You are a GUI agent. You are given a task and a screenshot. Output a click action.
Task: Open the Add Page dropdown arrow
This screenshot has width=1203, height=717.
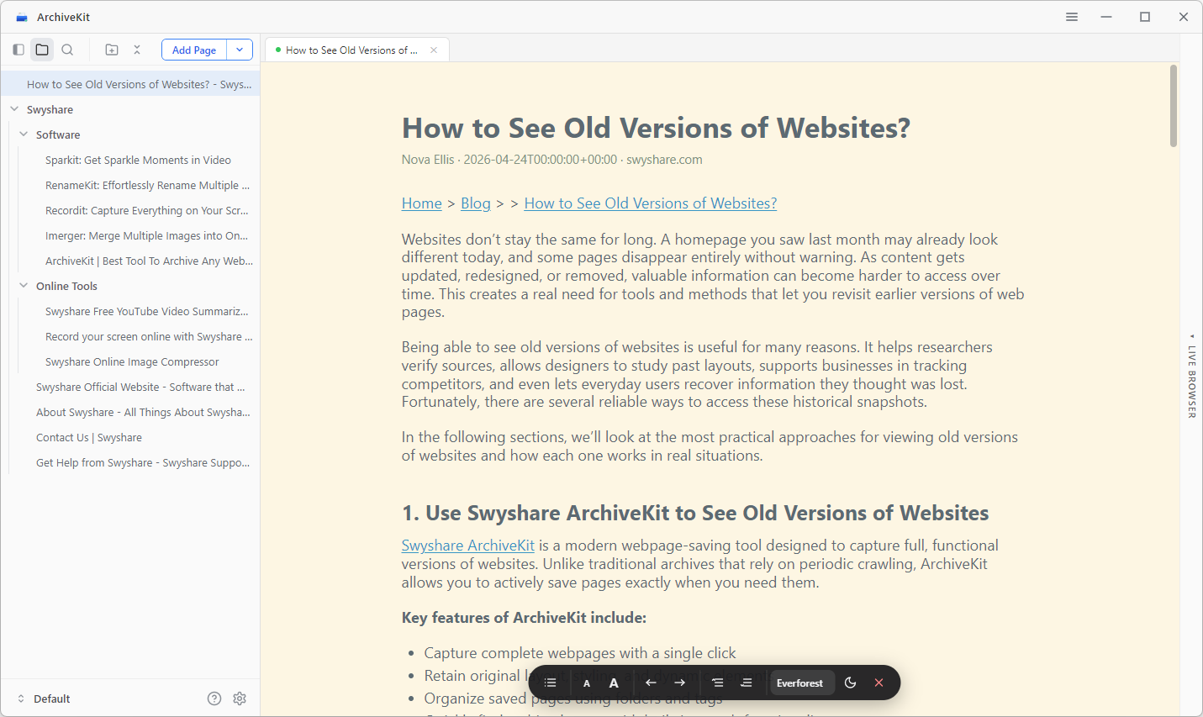240,50
